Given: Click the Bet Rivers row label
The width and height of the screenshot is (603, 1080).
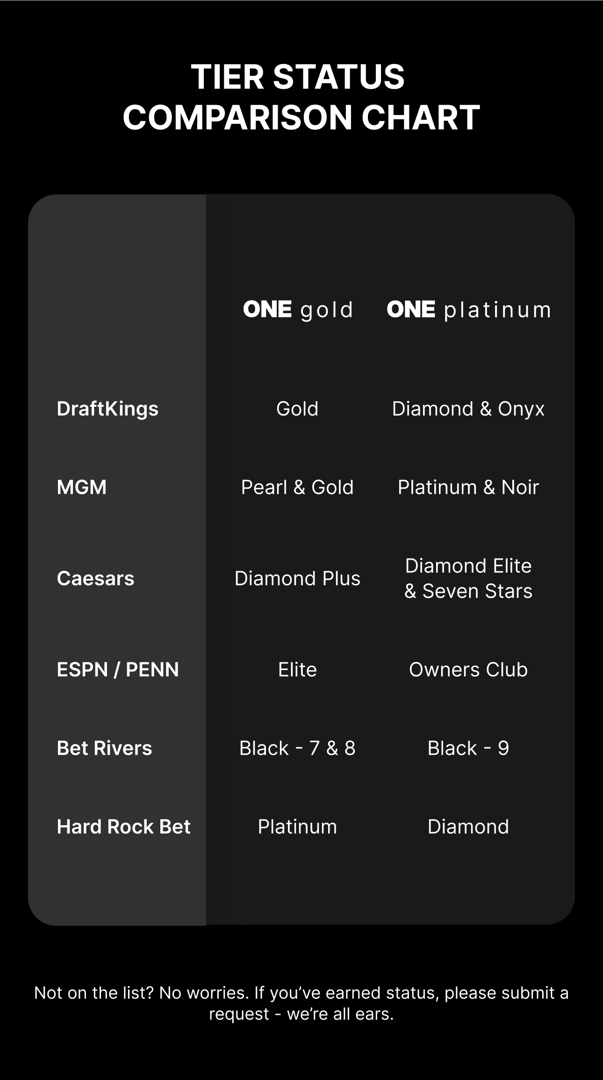Looking at the screenshot, I should [x=104, y=748].
